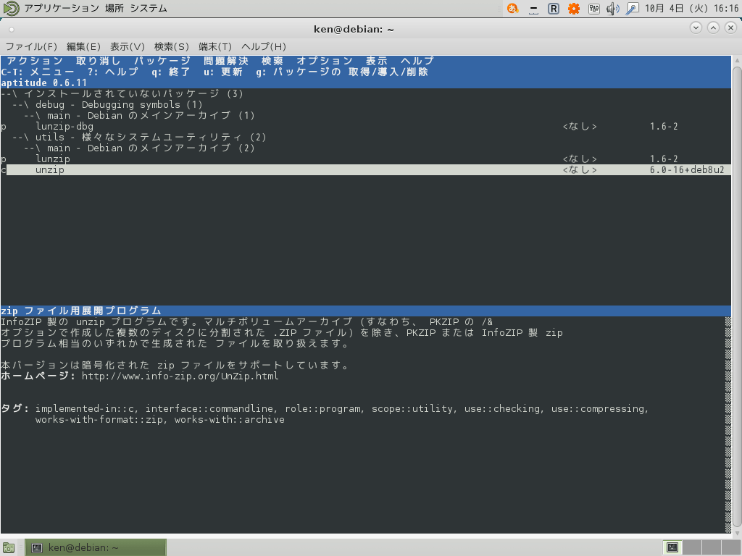Click the Japanese input method 'あ' tray icon
This screenshot has width=742, height=556.
[513, 9]
